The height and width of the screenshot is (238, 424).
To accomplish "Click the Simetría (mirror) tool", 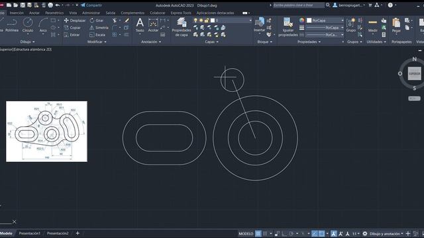I will [99, 28].
